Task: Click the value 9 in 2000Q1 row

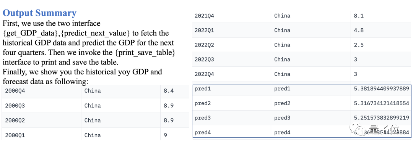Action: pyautogui.click(x=165, y=135)
